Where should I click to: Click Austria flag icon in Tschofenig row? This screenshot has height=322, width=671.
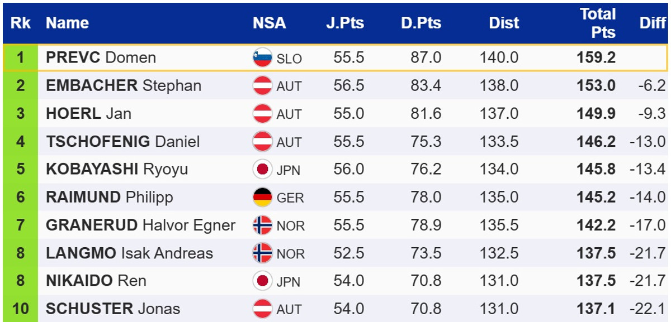coord(262,142)
